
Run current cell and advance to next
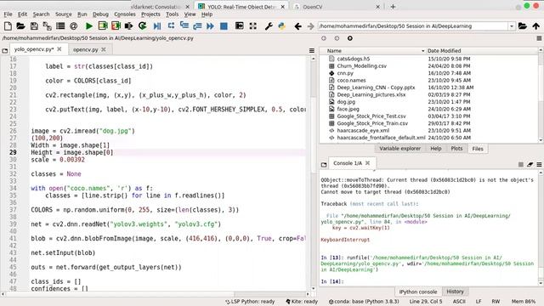coord(116,26)
